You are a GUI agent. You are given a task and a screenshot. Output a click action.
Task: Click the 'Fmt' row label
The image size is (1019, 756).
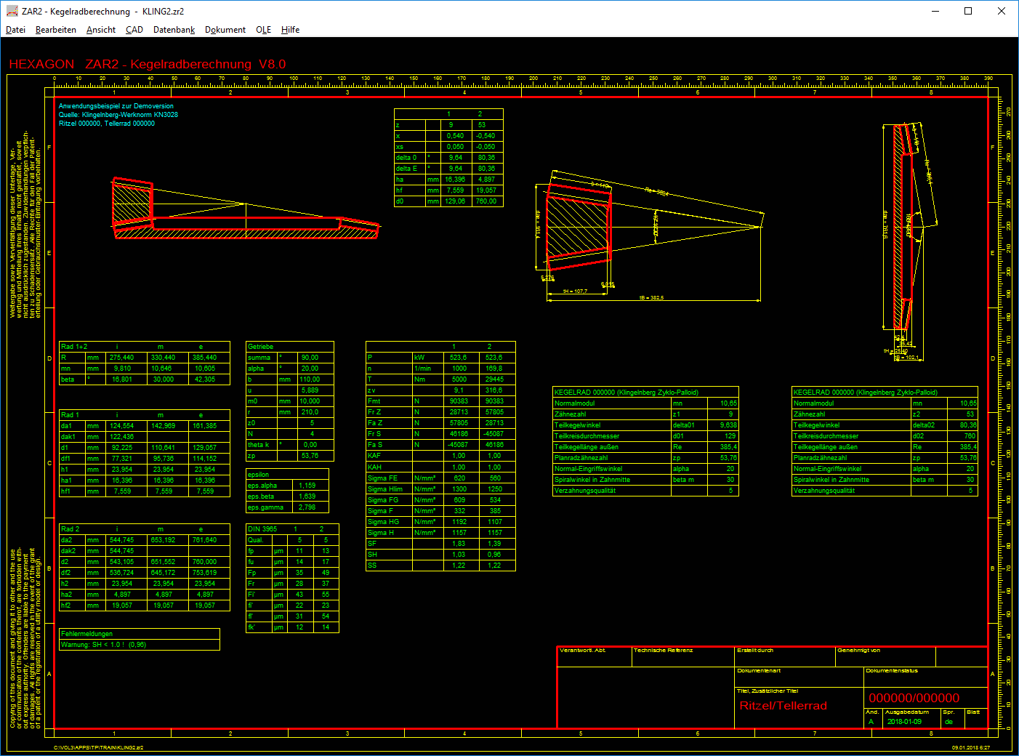[x=374, y=401]
